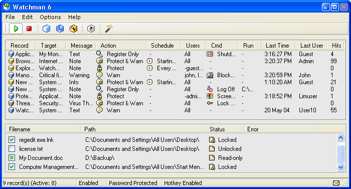351x189 pixels.
Task: Click the 20 May 04 last time cell
Action: 277,110
